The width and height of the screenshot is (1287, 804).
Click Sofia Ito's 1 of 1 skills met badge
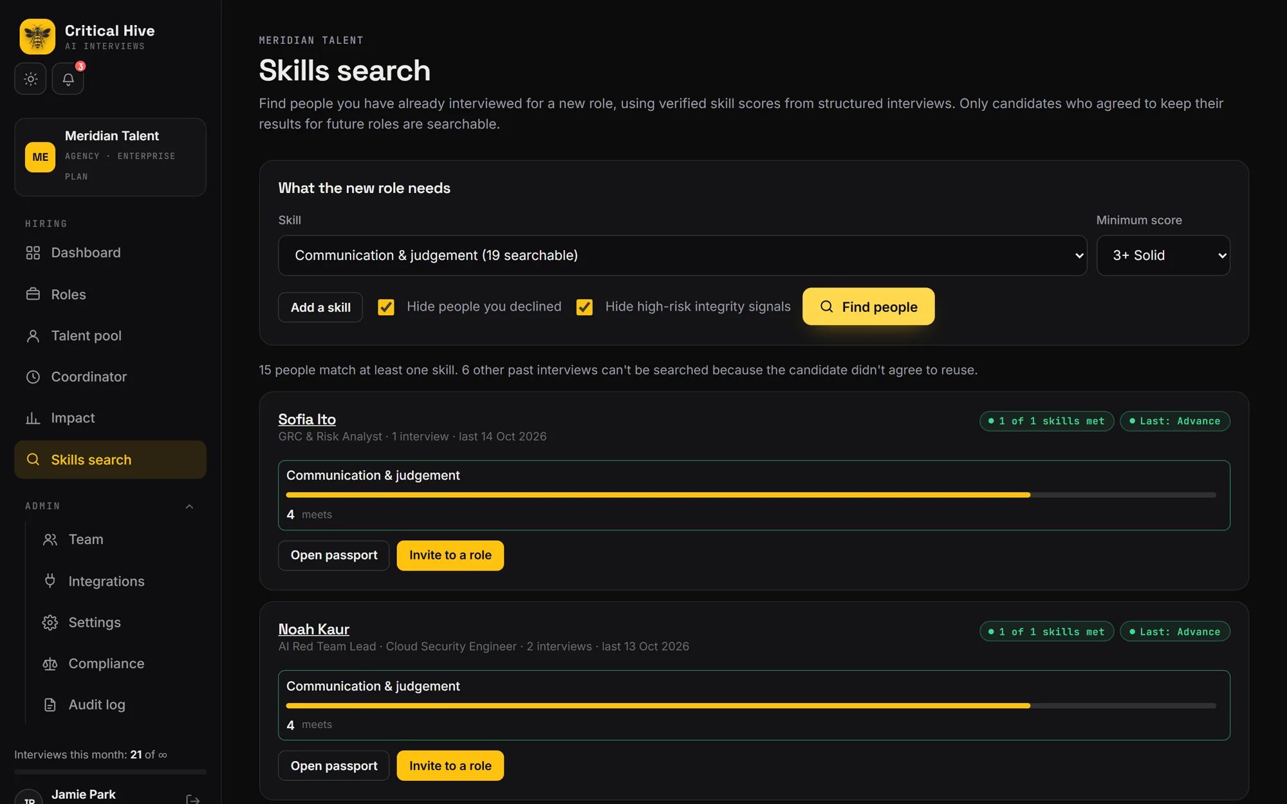pyautogui.click(x=1046, y=421)
